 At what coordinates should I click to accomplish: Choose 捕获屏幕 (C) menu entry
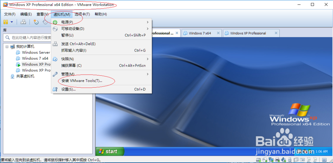pos(102,66)
